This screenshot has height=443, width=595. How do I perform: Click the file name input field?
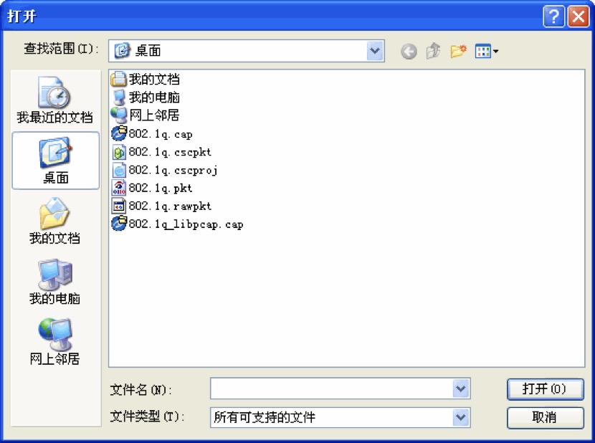tap(331, 389)
